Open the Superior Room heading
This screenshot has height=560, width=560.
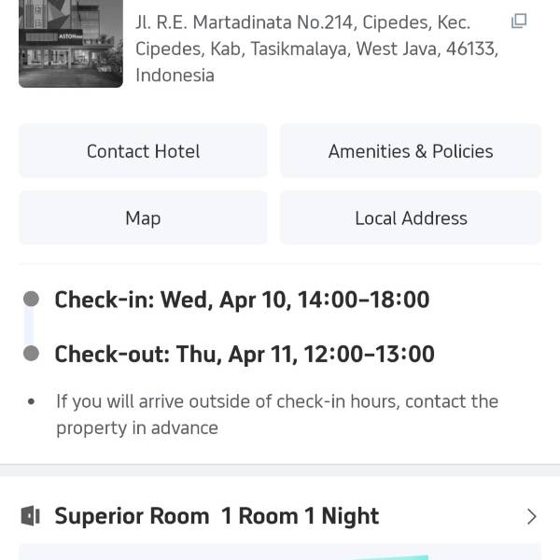pos(132,516)
